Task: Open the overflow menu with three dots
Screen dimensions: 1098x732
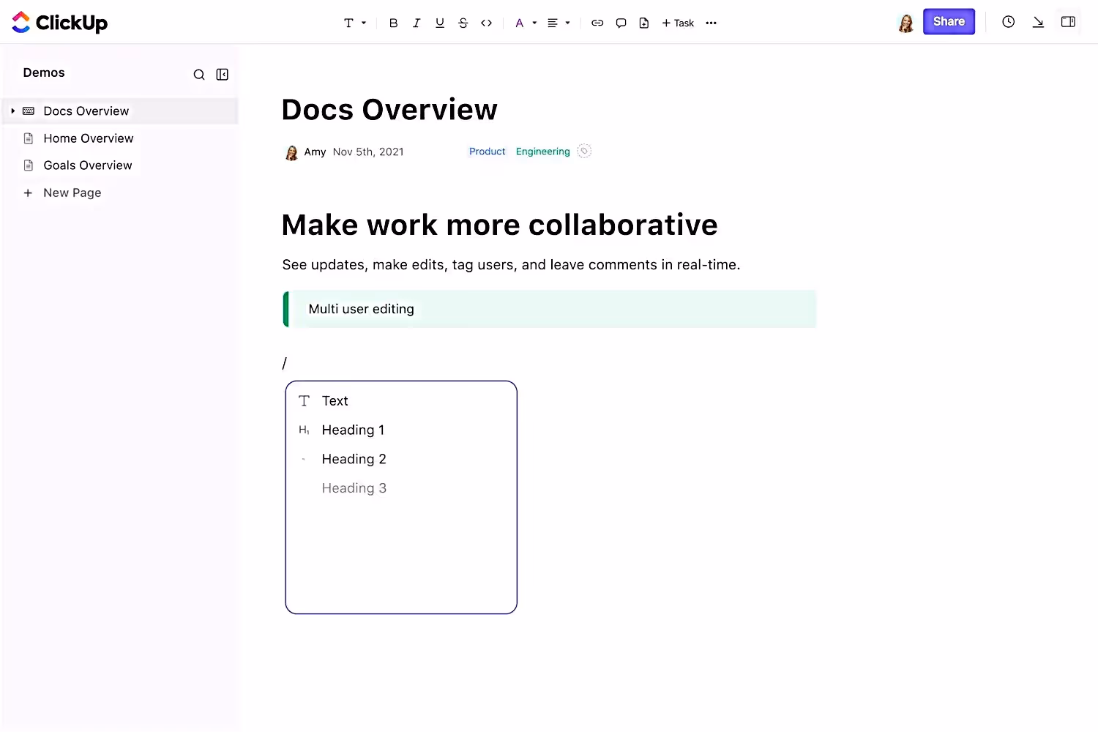Action: tap(711, 23)
